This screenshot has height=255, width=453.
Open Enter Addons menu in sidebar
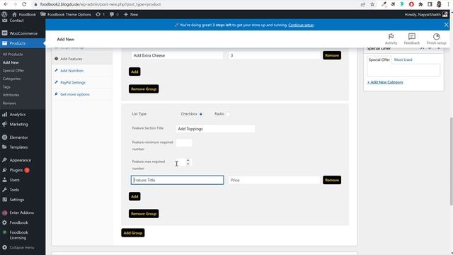23,212
